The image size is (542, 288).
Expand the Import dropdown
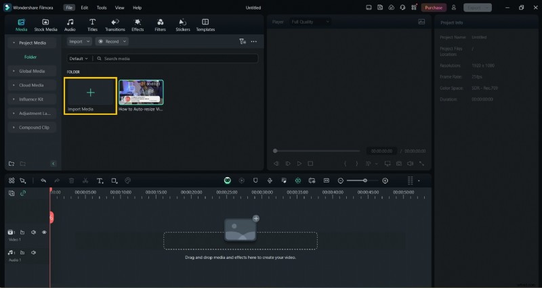(x=79, y=41)
